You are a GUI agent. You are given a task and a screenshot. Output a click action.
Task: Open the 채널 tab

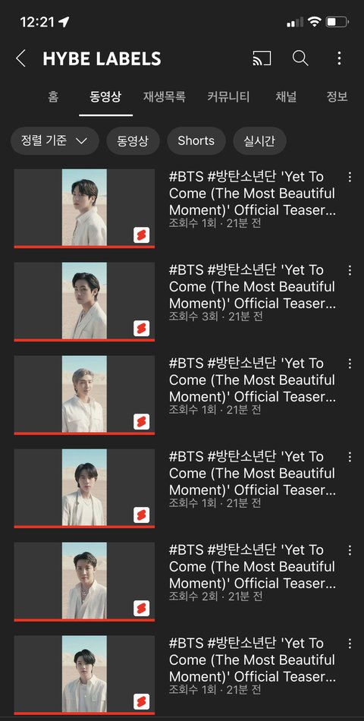[286, 97]
